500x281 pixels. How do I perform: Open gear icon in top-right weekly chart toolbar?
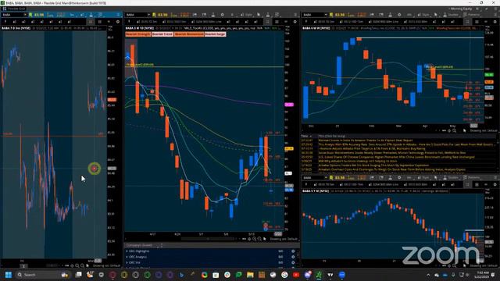399,15
